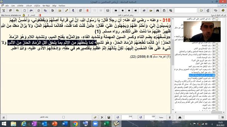Check the box for chapter 36

[x=217, y=63]
